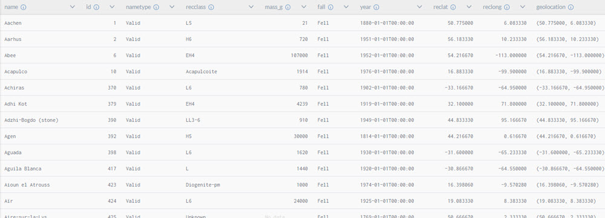Select the H6 recclass cell
The height and width of the screenshot is (218, 605).
pyautogui.click(x=189, y=39)
